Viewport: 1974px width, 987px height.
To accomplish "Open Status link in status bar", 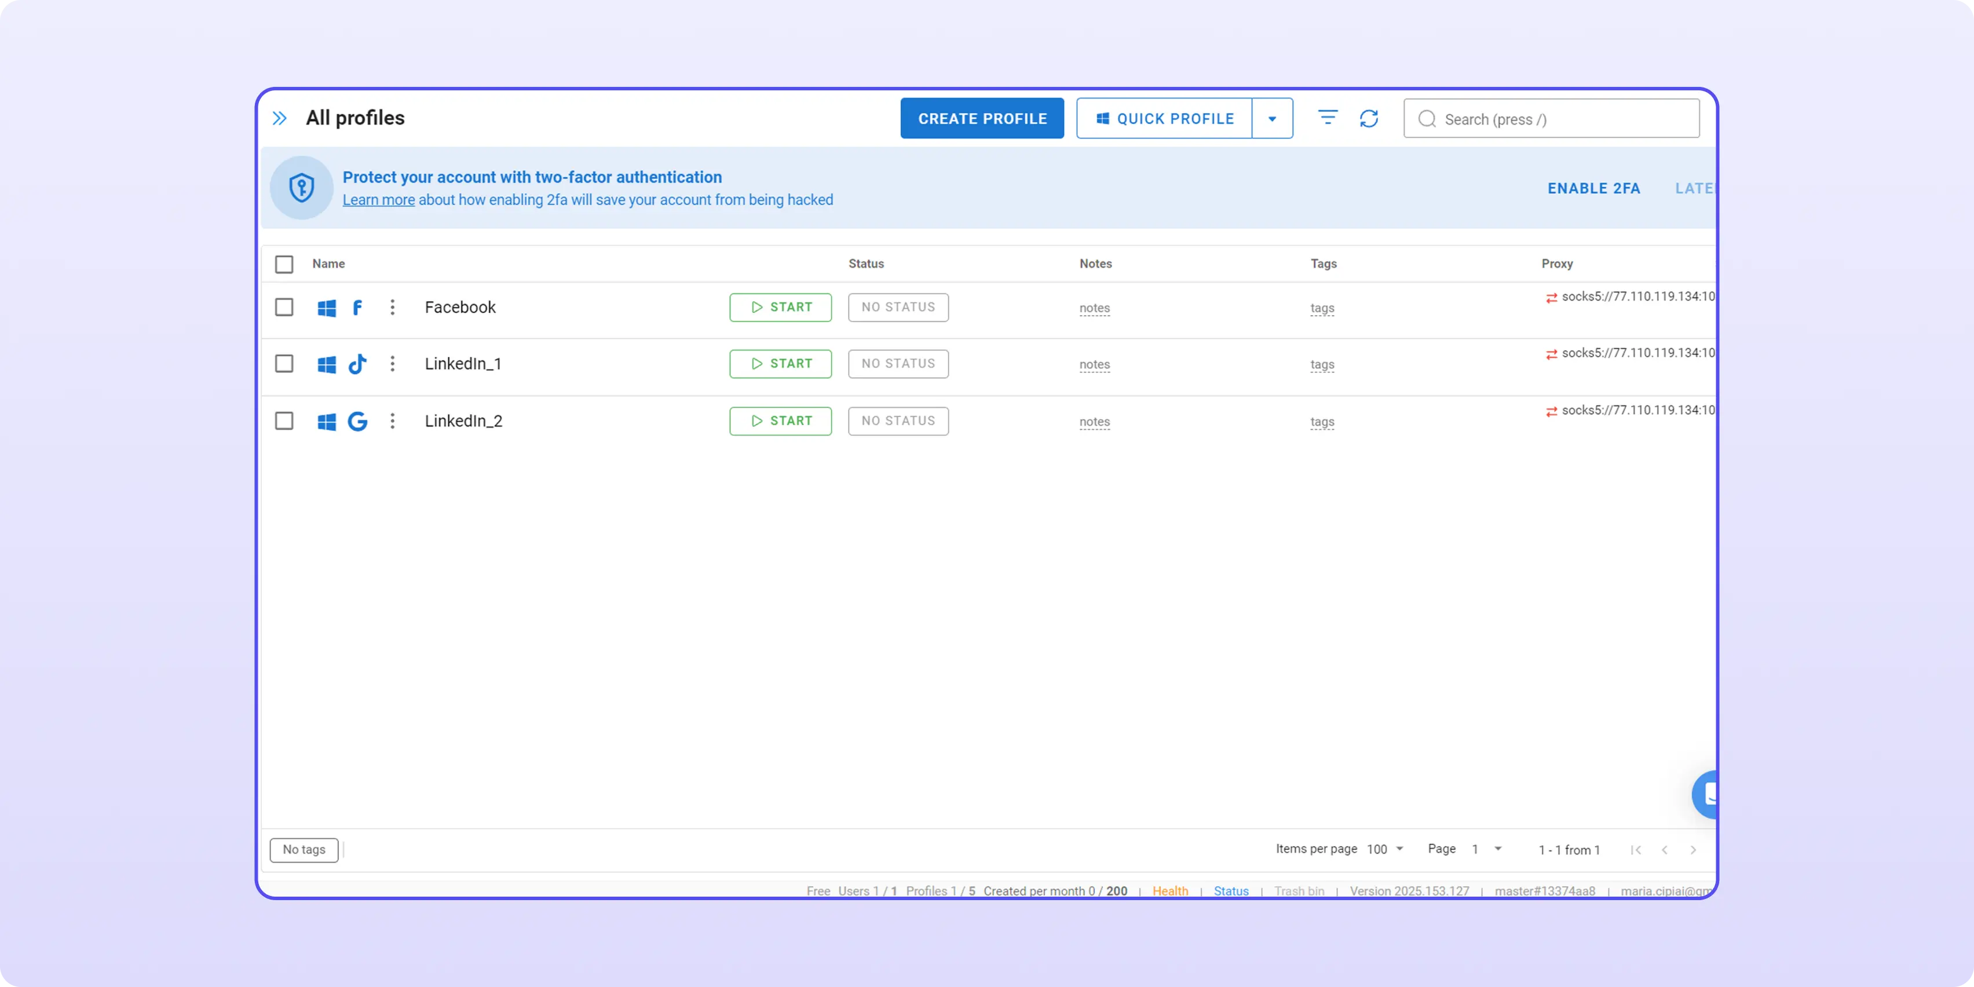I will (1231, 890).
